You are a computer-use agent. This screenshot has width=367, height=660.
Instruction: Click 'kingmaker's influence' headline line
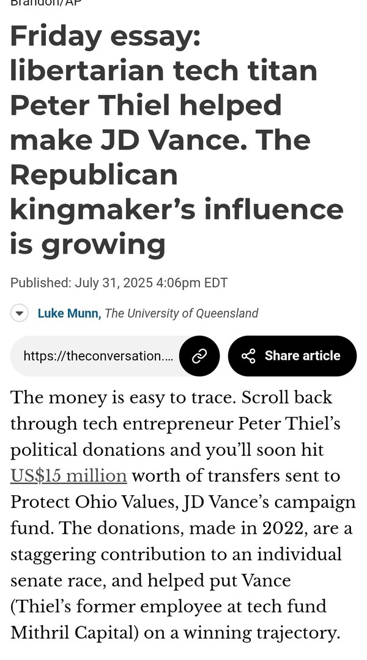(177, 210)
